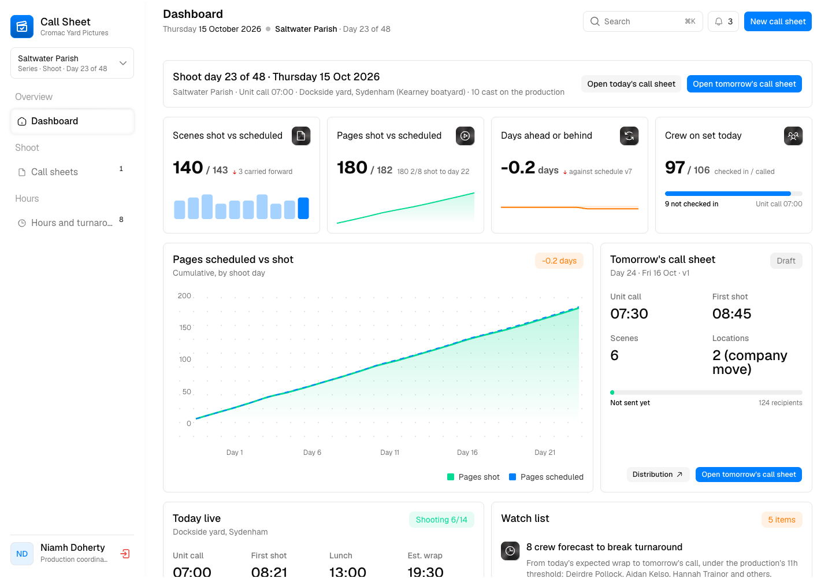This screenshot has width=832, height=578.
Task: Open the Dashboard menu item
Action: pos(72,121)
